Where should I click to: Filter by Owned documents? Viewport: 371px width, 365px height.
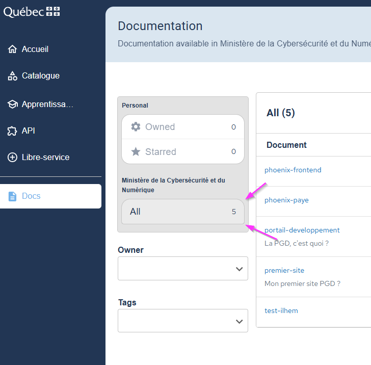(183, 127)
